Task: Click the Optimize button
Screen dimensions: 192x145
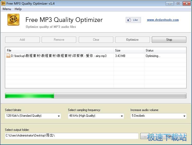Action: point(132,40)
